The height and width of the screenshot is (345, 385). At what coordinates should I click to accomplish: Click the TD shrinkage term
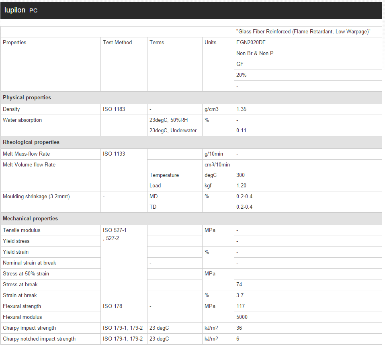coord(153,207)
